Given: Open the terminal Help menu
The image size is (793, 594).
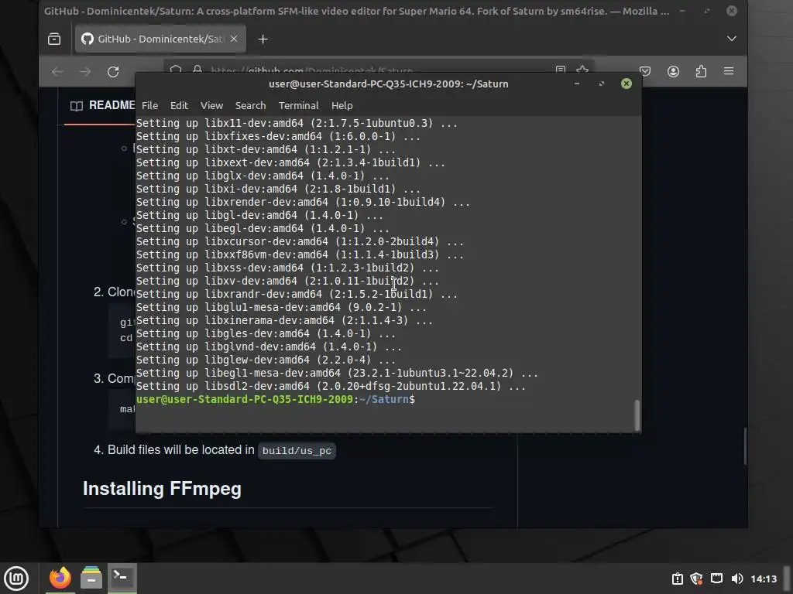Looking at the screenshot, I should coord(342,105).
